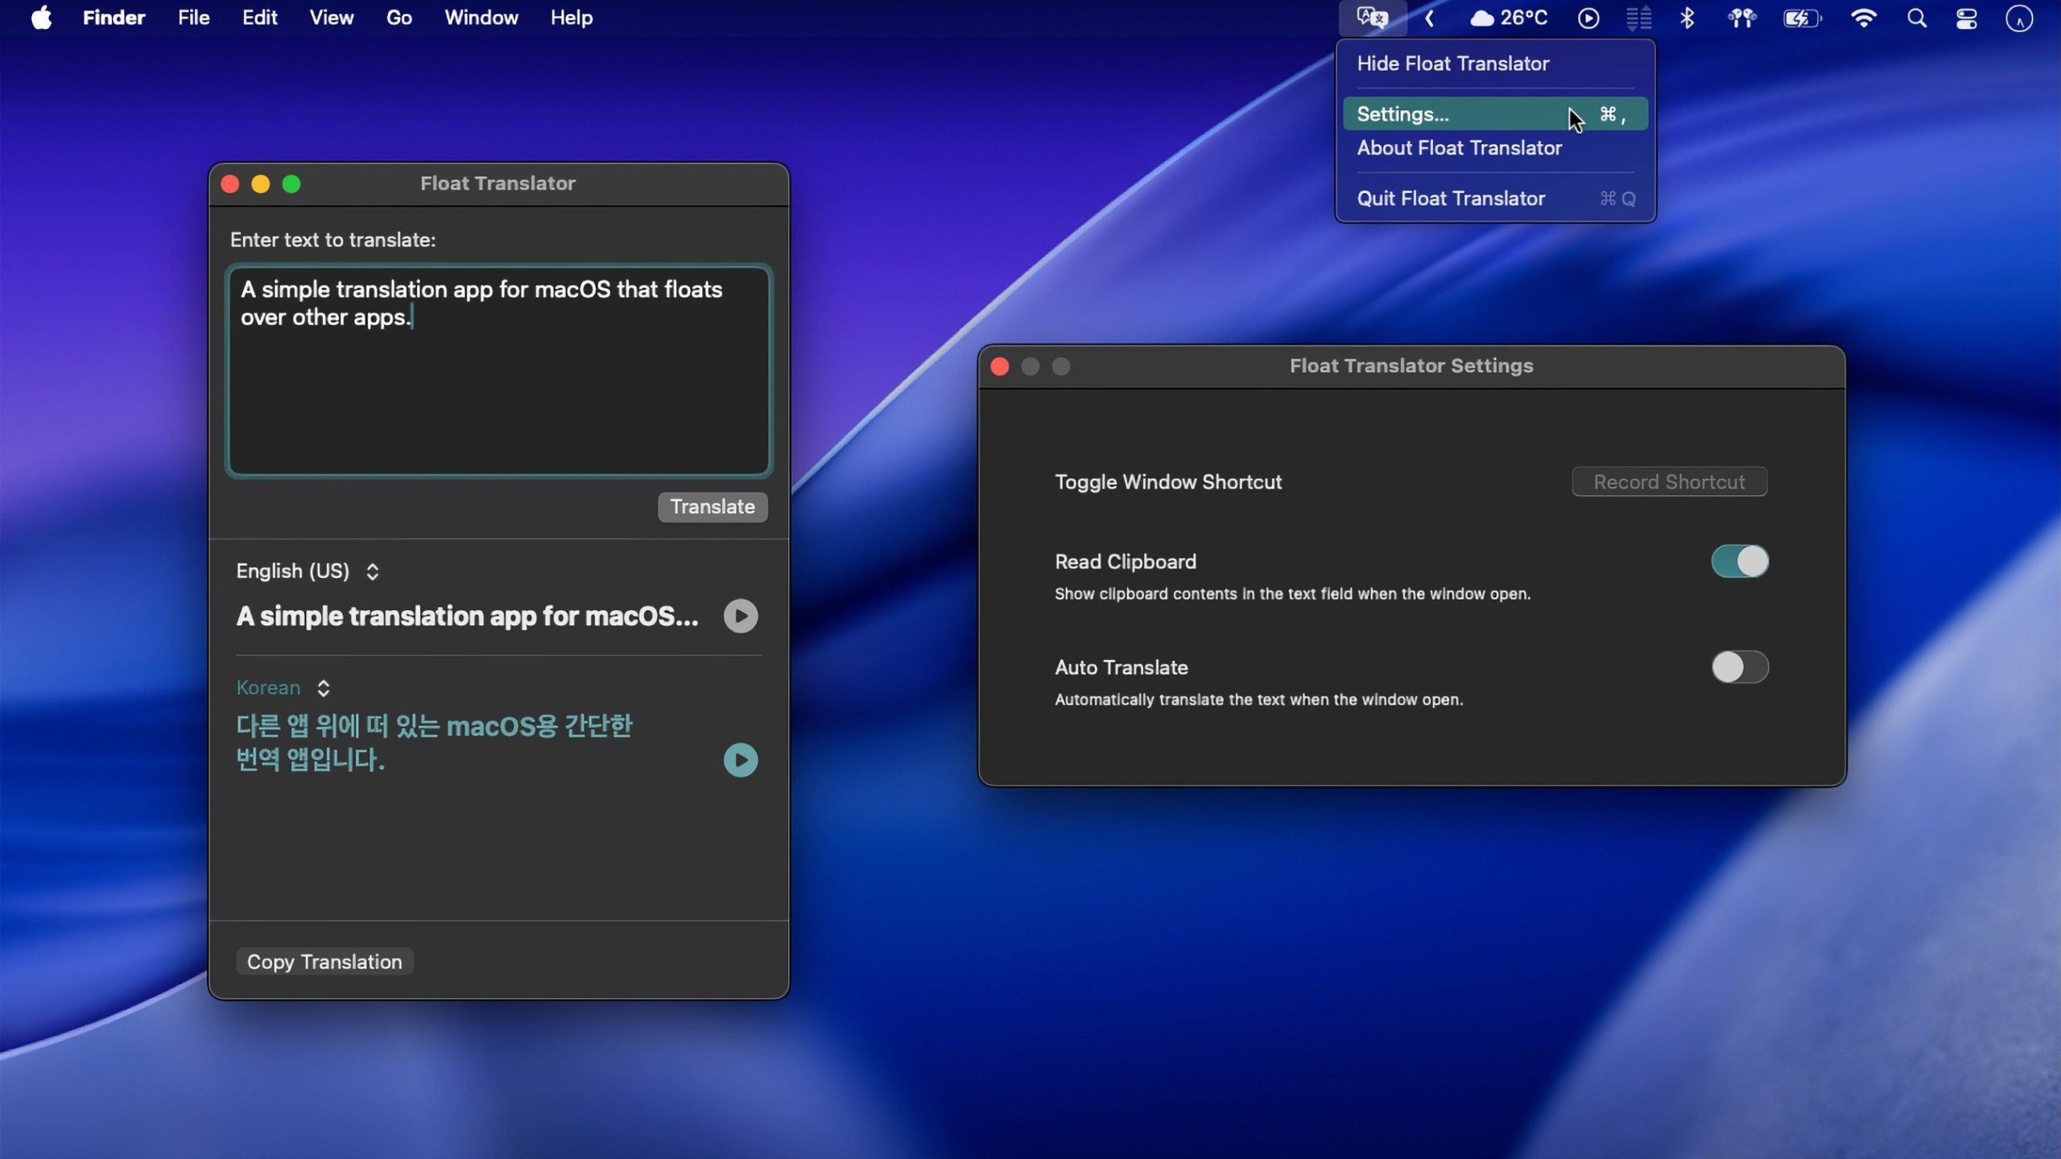Open the English (US) source language dropdown

pyautogui.click(x=307, y=571)
